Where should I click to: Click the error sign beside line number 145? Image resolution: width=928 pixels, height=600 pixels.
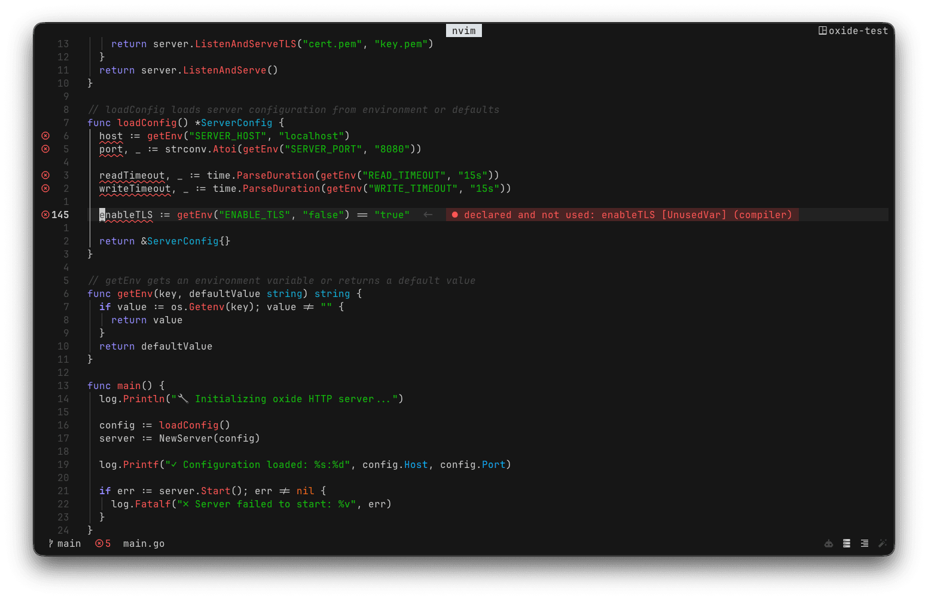45,215
